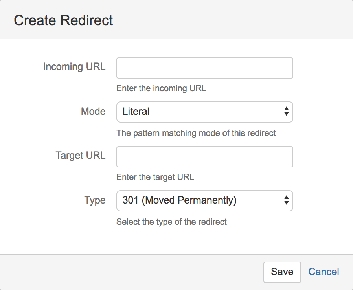Click the "Incoming URL" field label

(x=74, y=67)
